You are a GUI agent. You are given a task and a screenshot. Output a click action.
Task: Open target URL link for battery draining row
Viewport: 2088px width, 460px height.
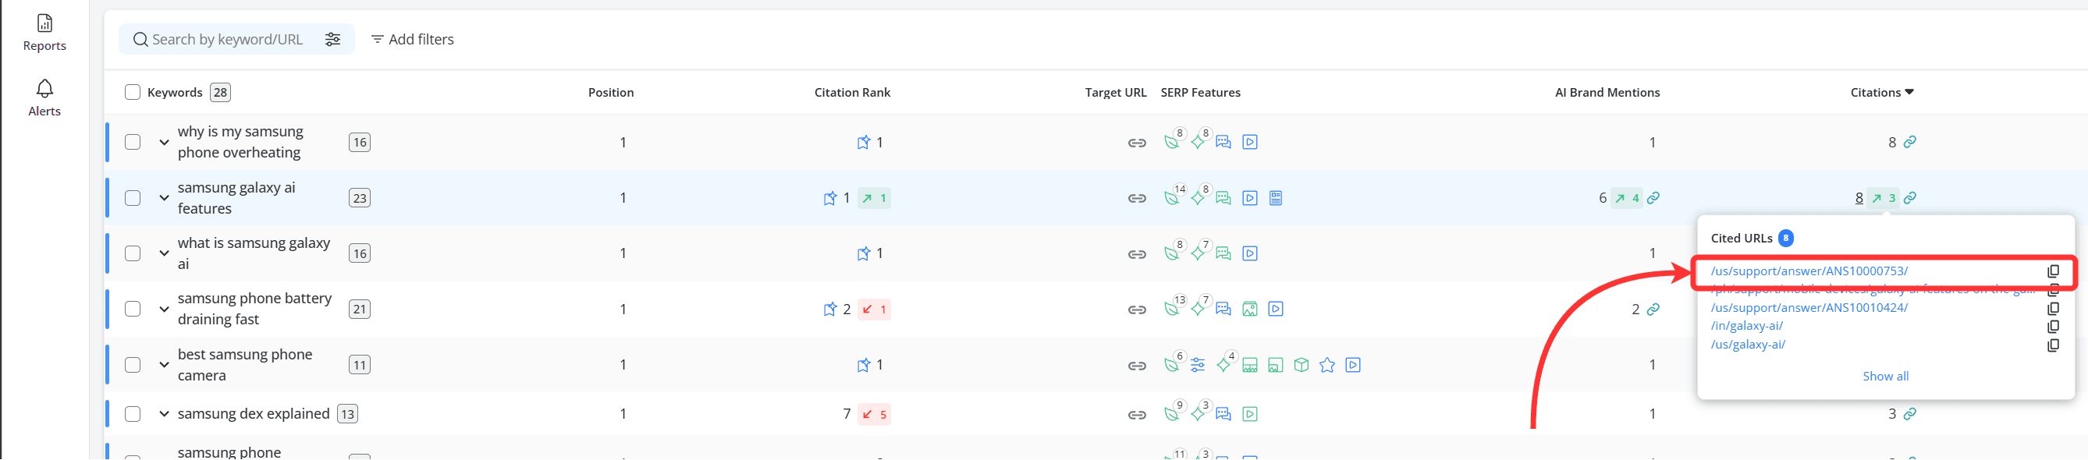tap(1136, 310)
